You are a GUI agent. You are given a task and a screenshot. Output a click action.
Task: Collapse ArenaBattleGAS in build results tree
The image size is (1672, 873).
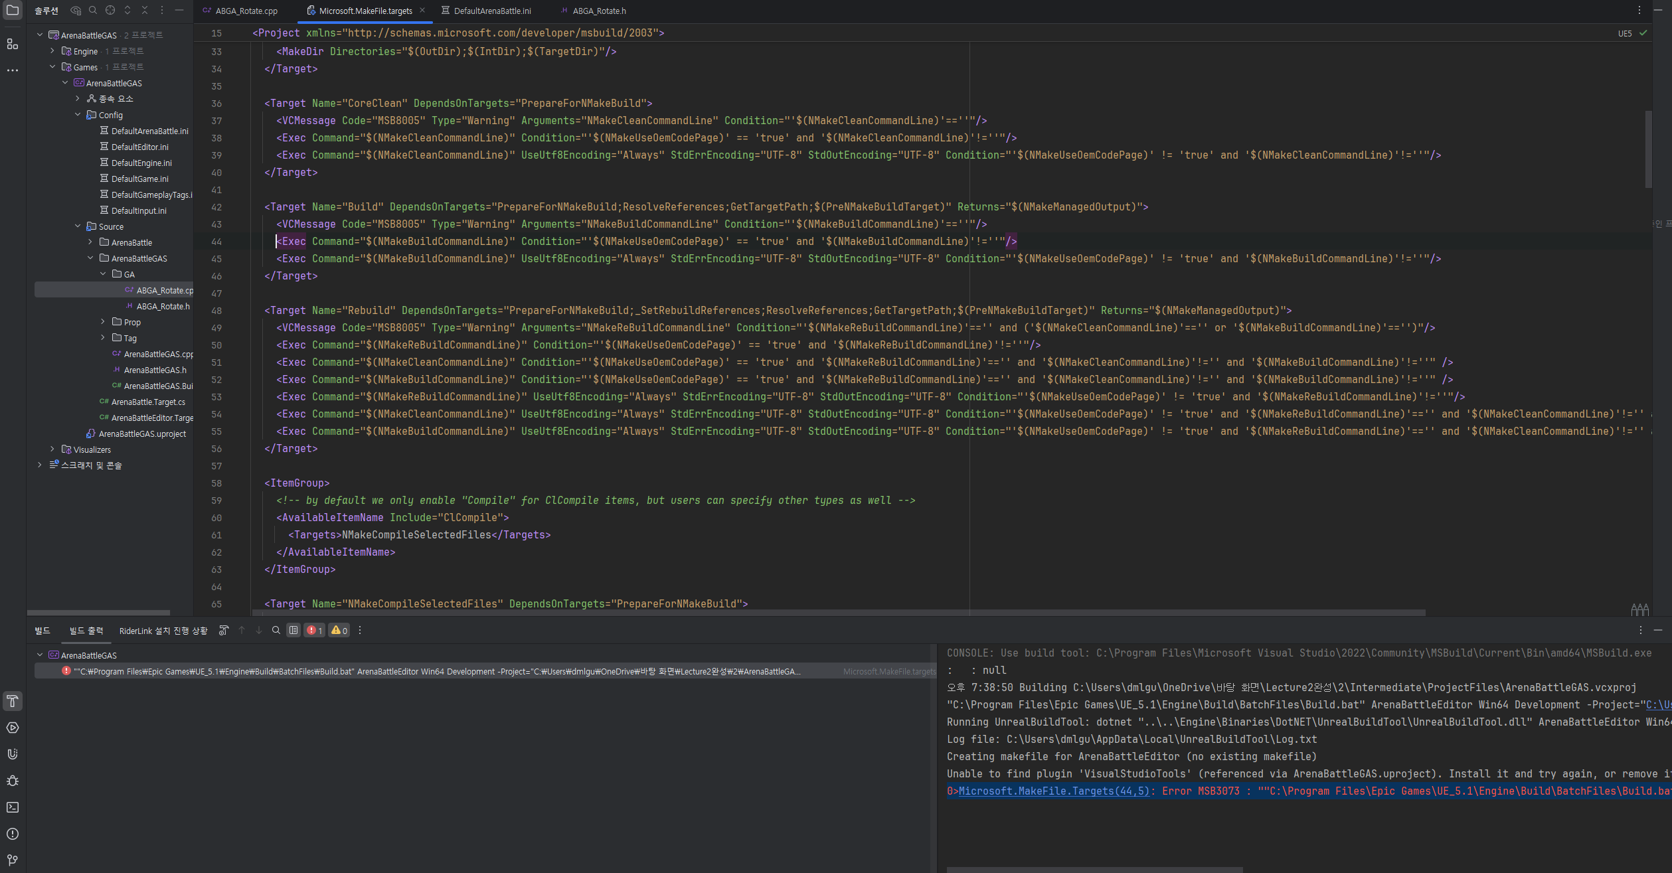click(40, 655)
